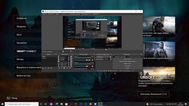Open transition properties gear next to Затухание
189x106 pixels.
[110, 57]
